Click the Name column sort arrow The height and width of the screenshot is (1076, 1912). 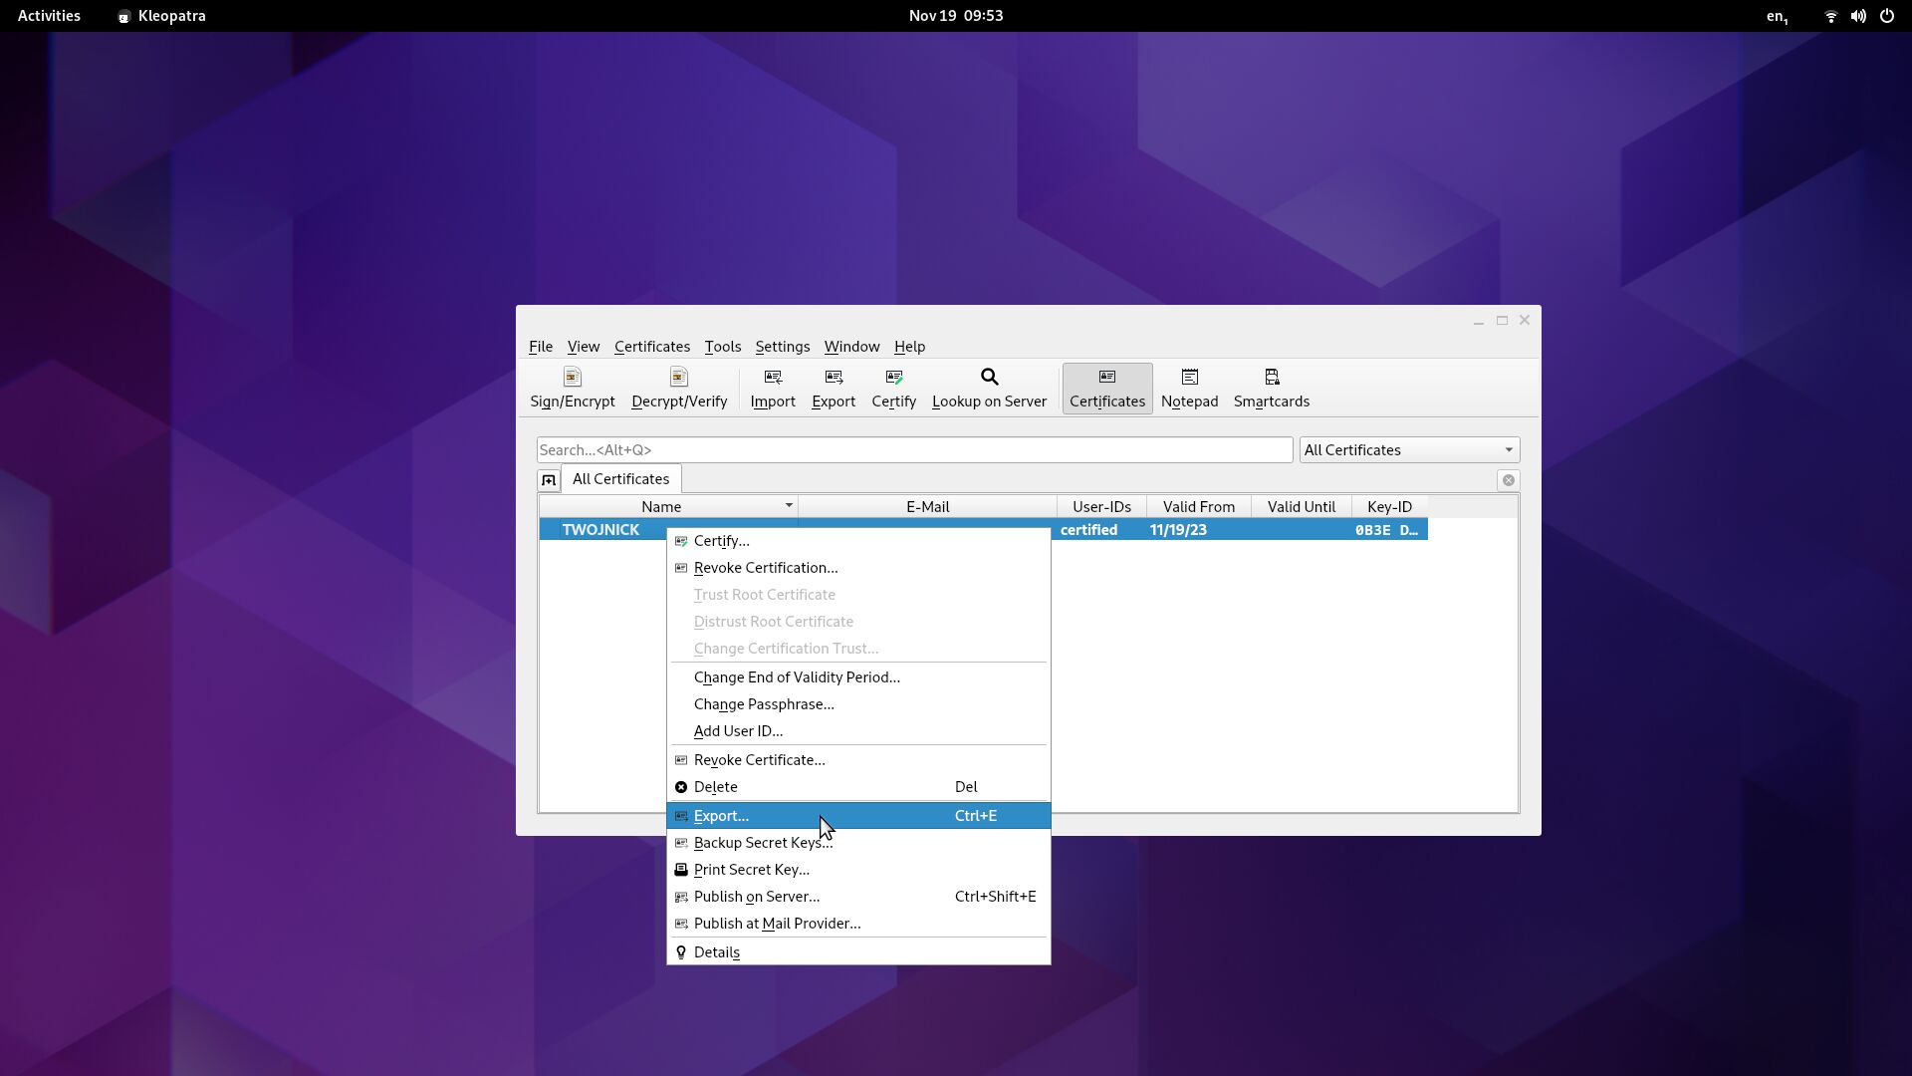788,506
